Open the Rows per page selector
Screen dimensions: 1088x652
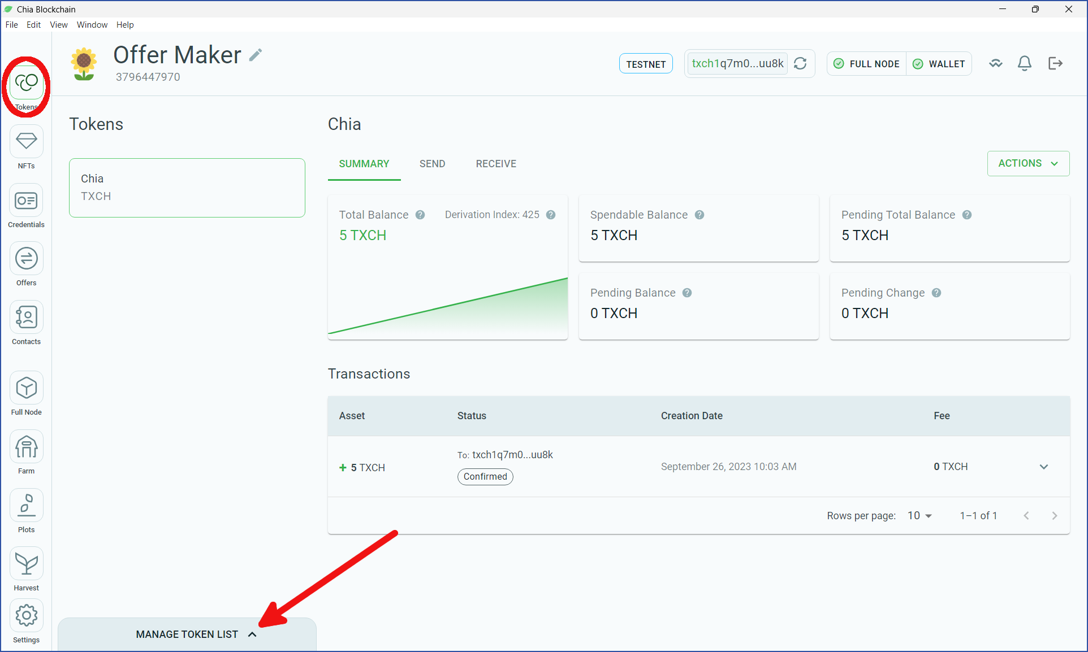coord(919,515)
